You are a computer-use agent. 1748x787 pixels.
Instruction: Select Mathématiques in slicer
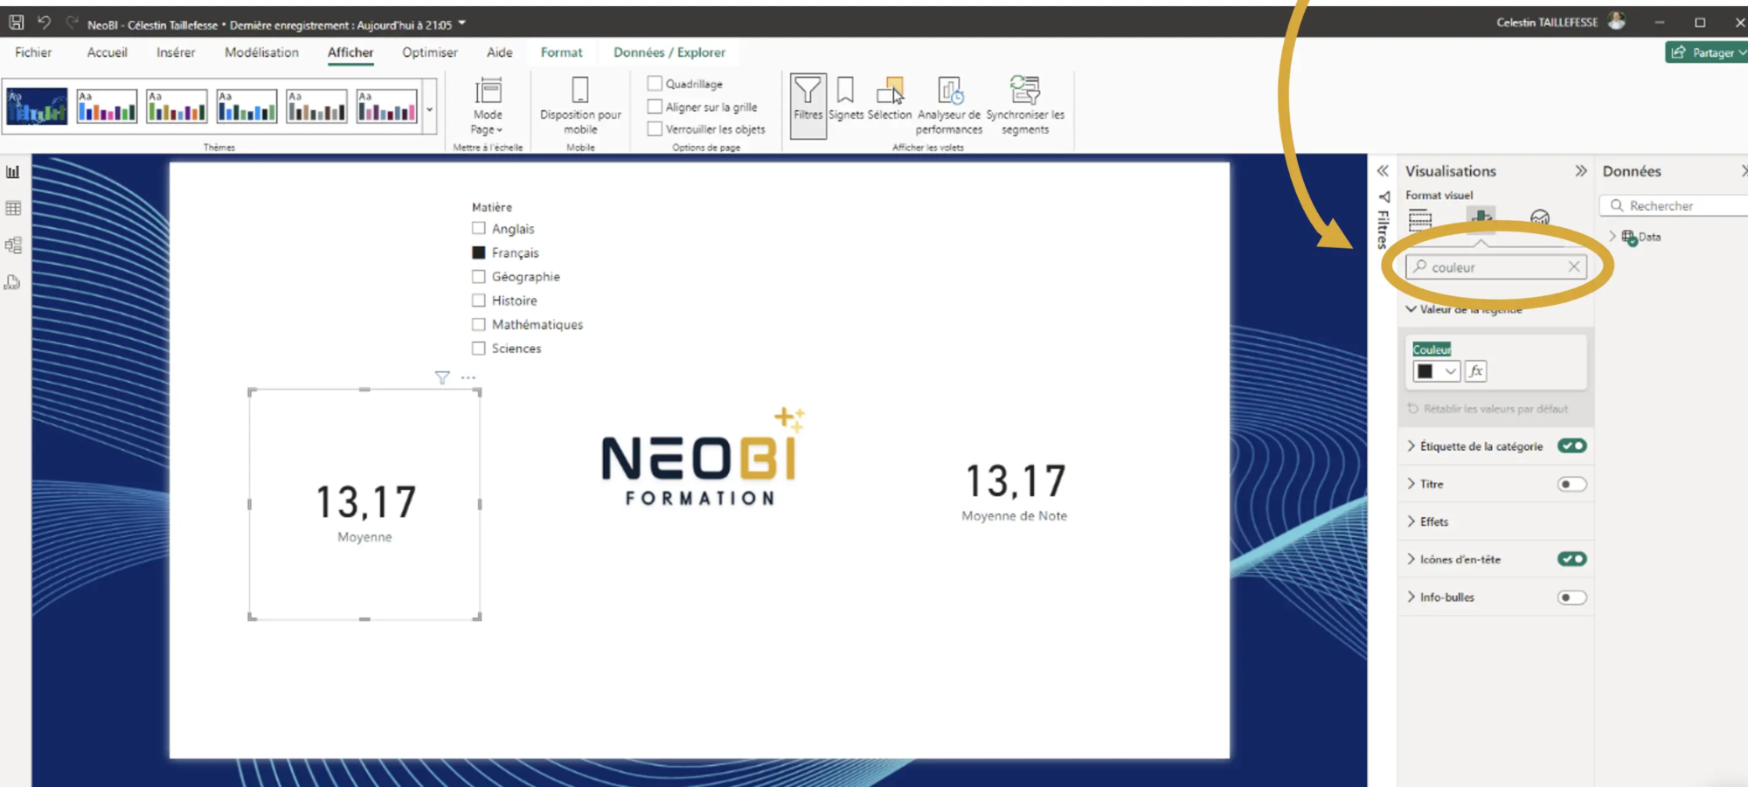coord(478,324)
